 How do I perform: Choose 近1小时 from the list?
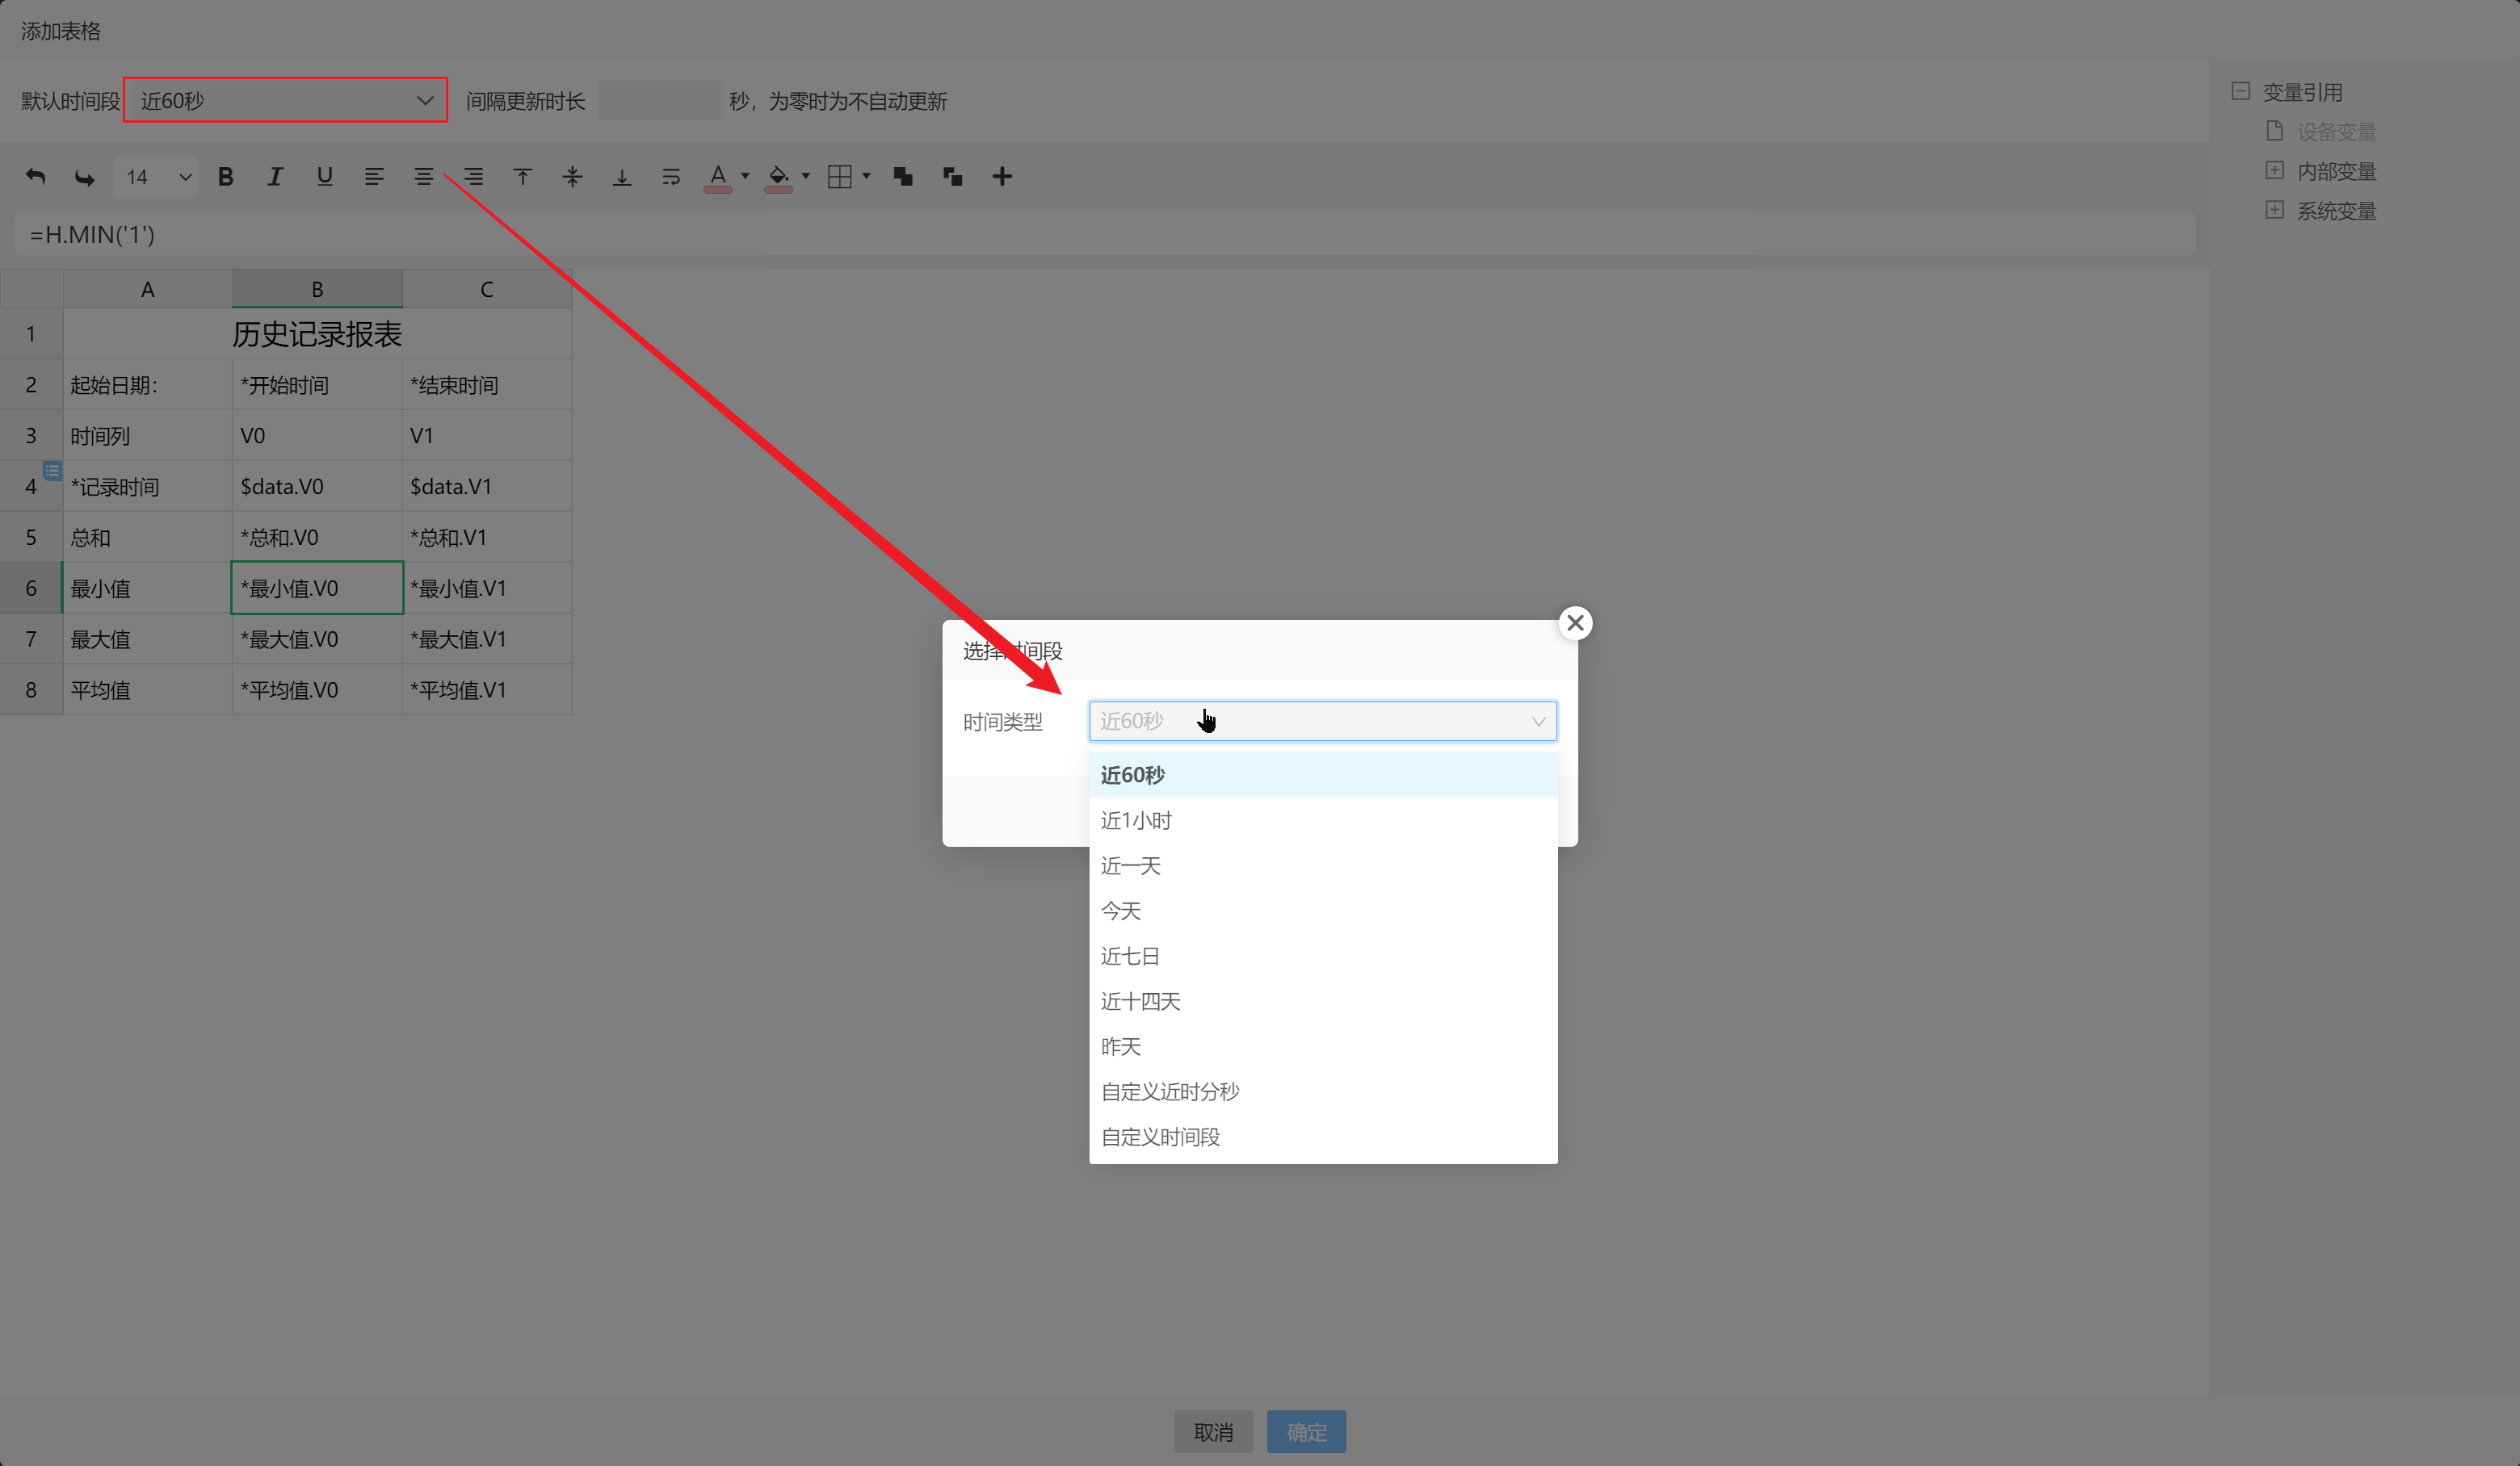click(x=1322, y=819)
